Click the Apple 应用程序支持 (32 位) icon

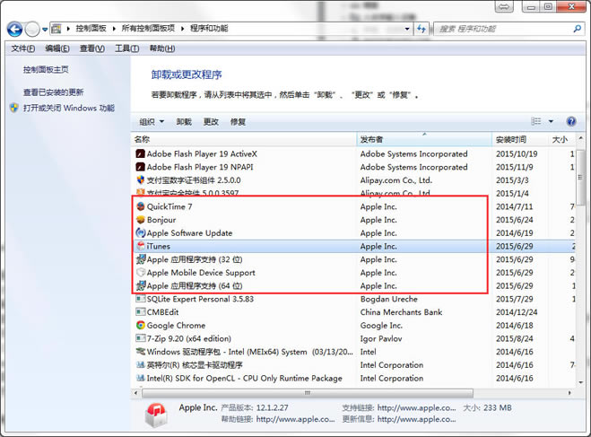141,259
